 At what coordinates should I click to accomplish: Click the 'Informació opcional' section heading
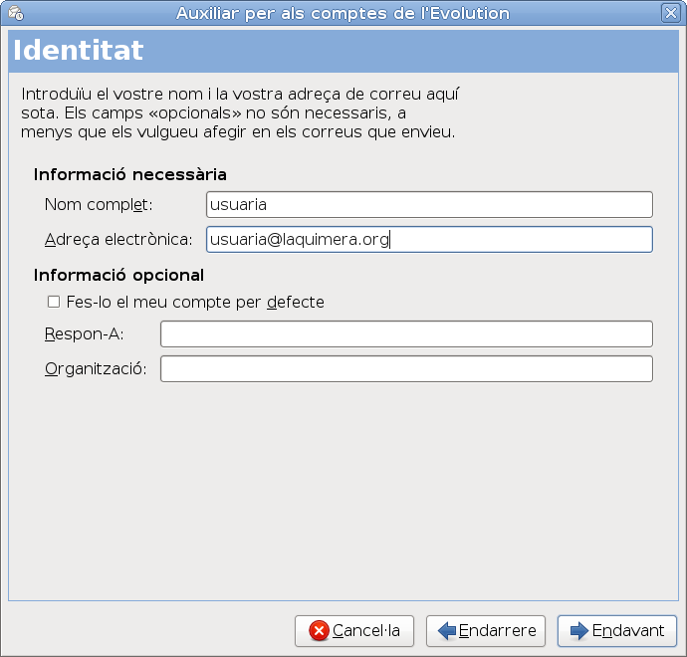tap(118, 275)
